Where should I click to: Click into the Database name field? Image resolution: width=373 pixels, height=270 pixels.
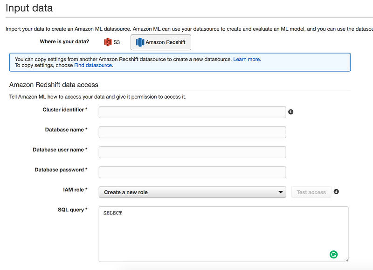tap(192, 132)
